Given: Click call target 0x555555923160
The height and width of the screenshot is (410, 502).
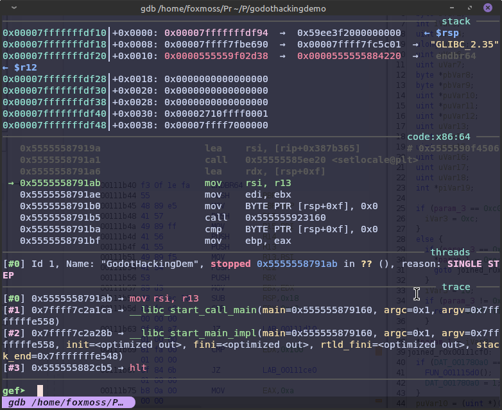Looking at the screenshot, I should [286, 218].
